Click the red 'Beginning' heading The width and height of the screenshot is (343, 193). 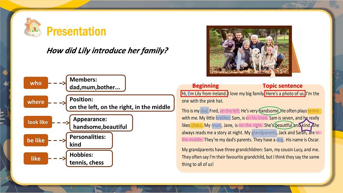[205, 86]
